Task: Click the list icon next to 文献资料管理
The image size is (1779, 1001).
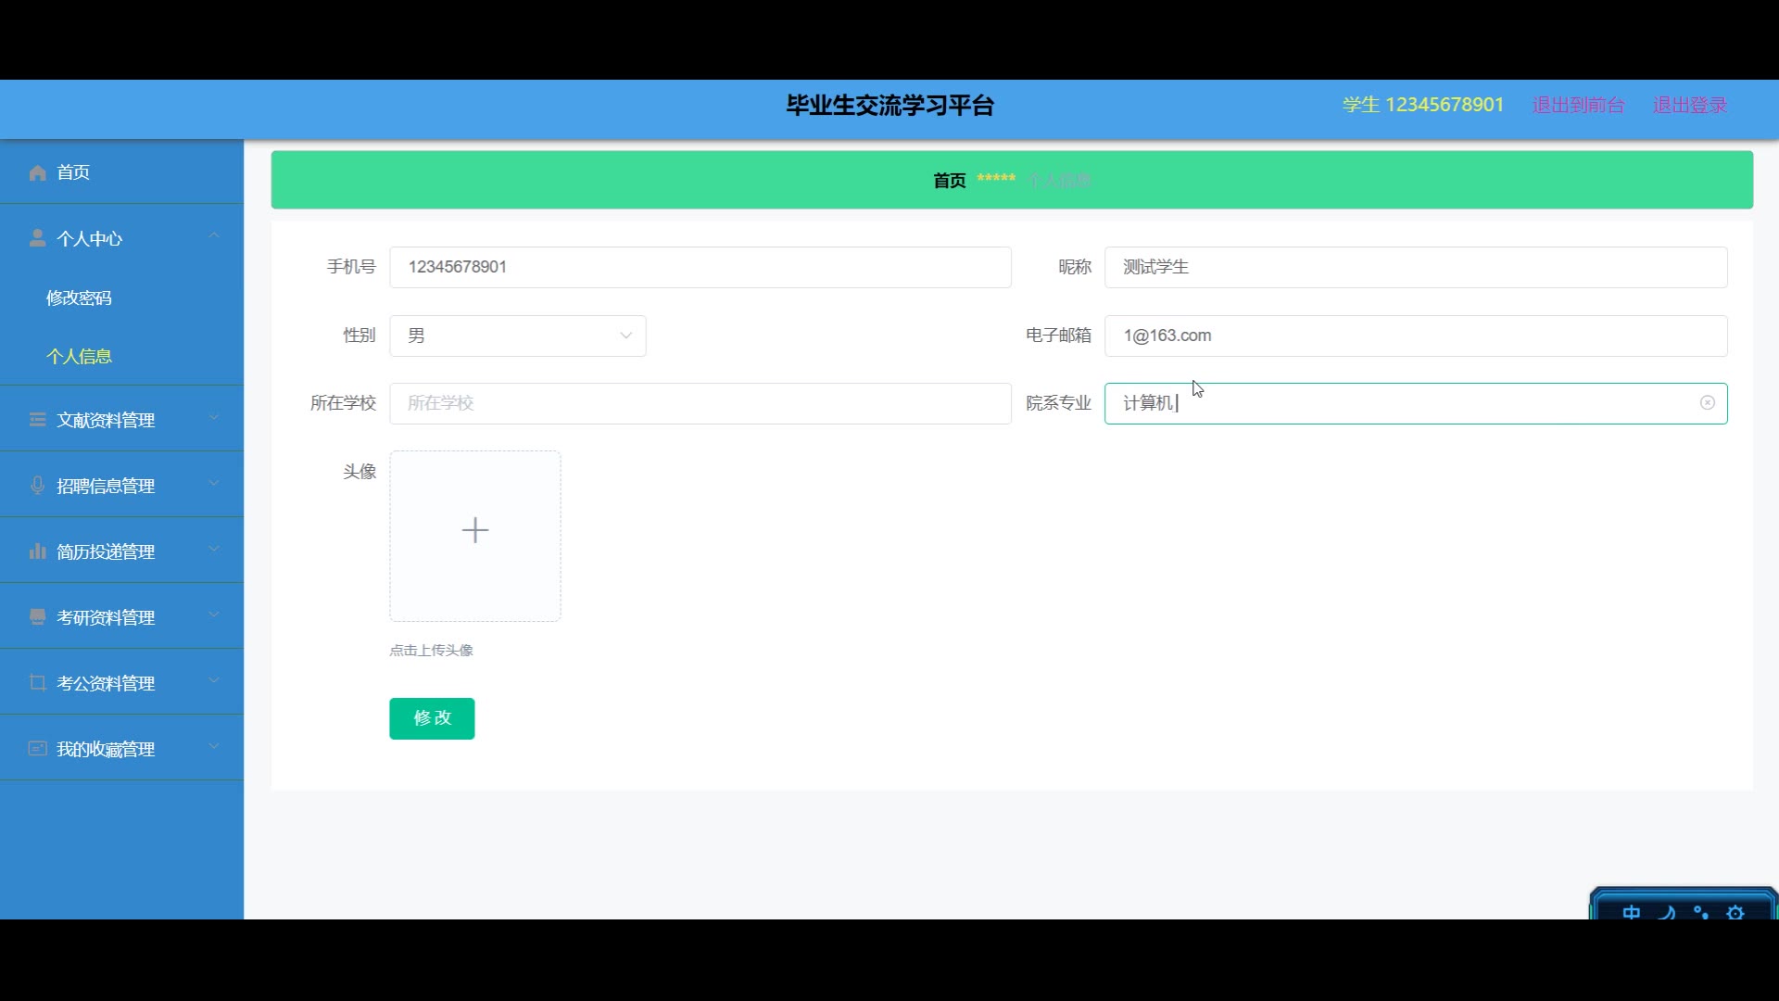Action: tap(37, 420)
